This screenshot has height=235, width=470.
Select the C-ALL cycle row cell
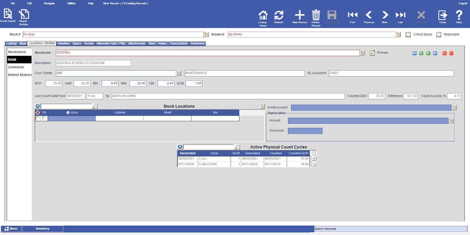(x=214, y=159)
